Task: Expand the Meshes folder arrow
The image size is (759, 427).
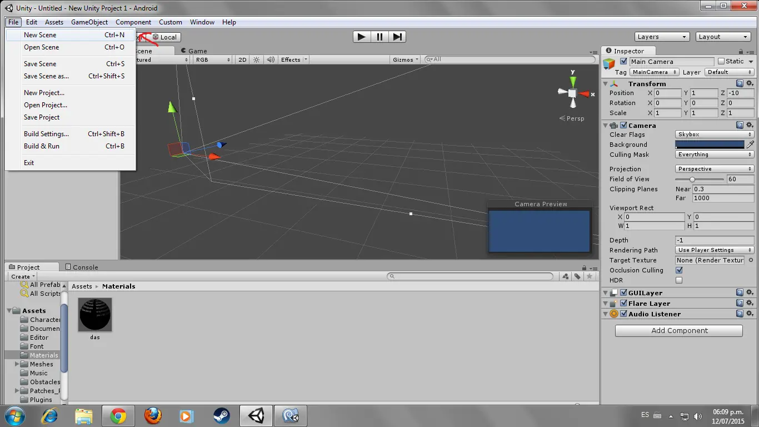Action: point(17,364)
